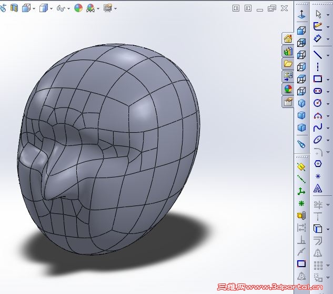The width and height of the screenshot is (333, 294).
Task: Click the Mate Reference icon
Action: tap(301, 215)
